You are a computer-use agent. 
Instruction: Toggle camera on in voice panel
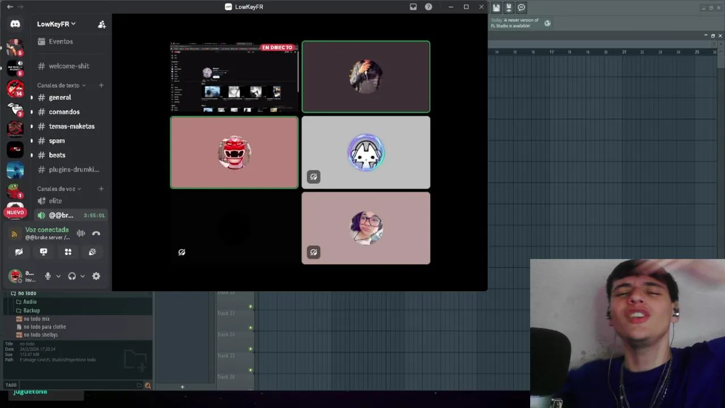(19, 252)
